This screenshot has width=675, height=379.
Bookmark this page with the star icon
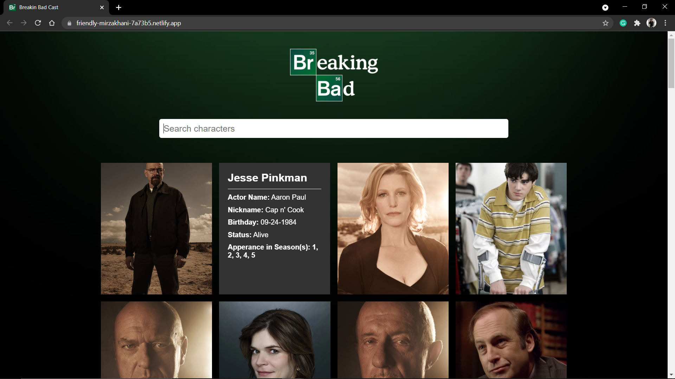605,23
